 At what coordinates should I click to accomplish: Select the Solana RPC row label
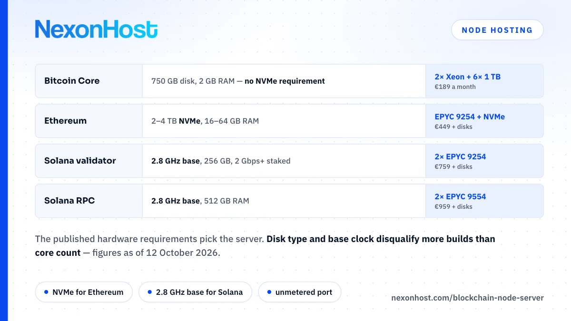69,201
